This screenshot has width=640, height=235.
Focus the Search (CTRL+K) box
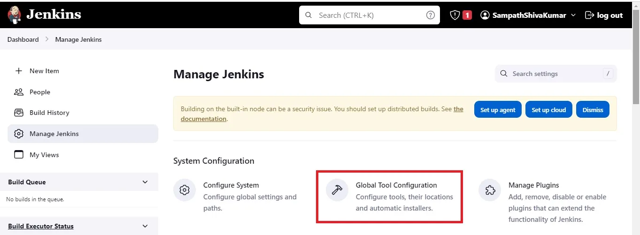coord(370,15)
